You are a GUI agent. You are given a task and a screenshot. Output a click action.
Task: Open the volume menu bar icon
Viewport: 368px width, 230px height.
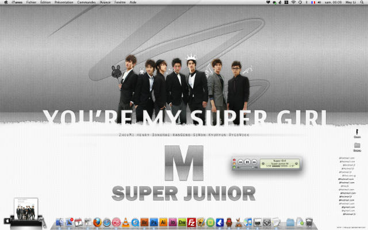[x=320, y=2]
